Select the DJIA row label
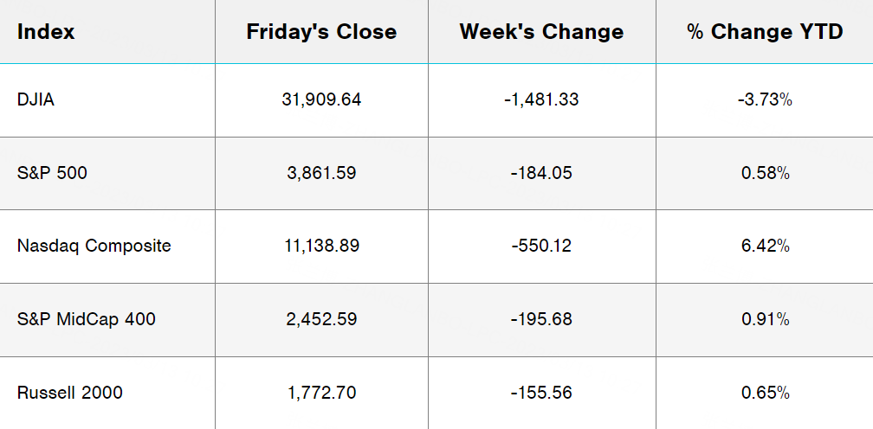This screenshot has height=429, width=873. pos(36,99)
